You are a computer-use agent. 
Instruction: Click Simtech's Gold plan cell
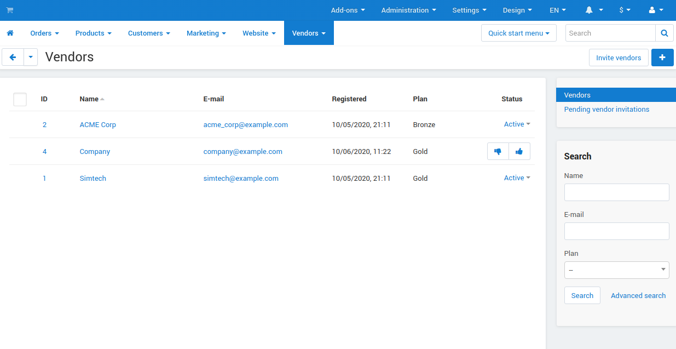420,178
